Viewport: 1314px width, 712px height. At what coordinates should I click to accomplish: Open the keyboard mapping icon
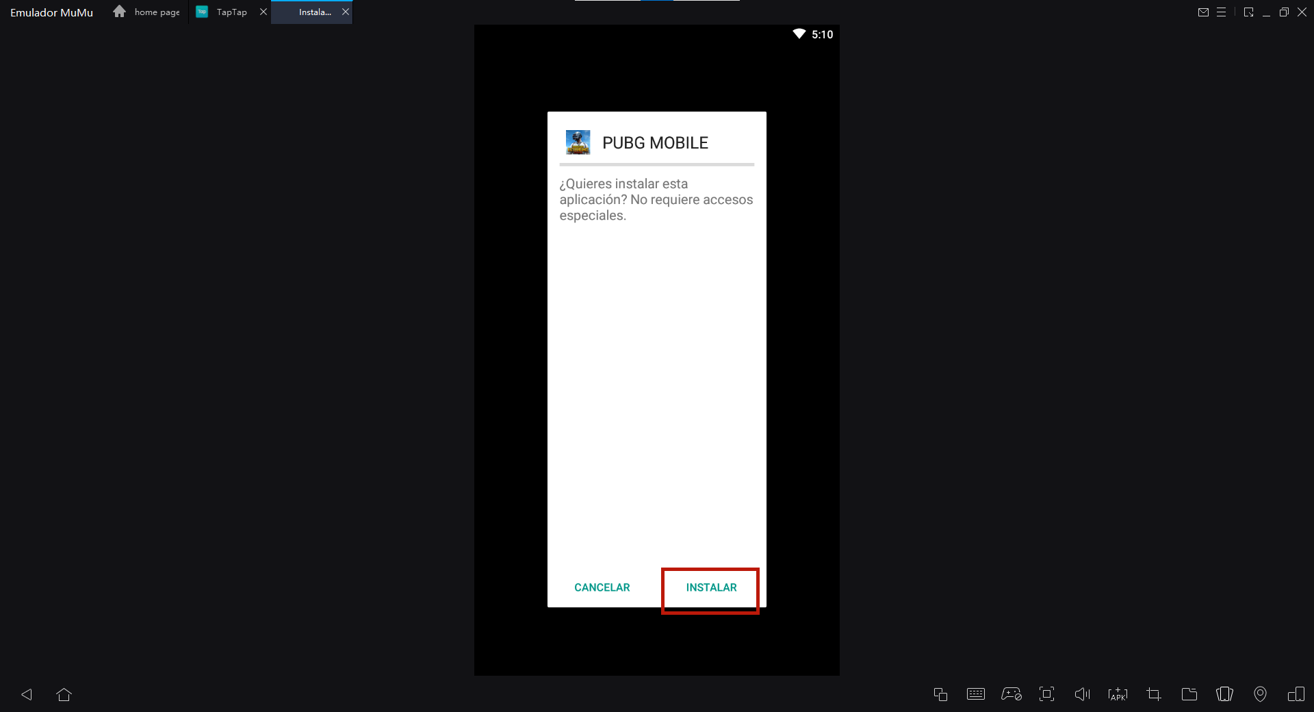tap(976, 694)
